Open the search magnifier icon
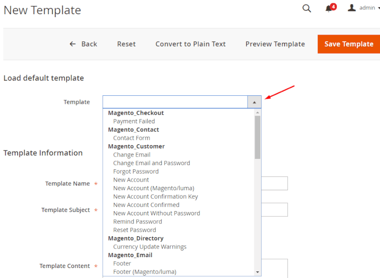 (x=306, y=8)
